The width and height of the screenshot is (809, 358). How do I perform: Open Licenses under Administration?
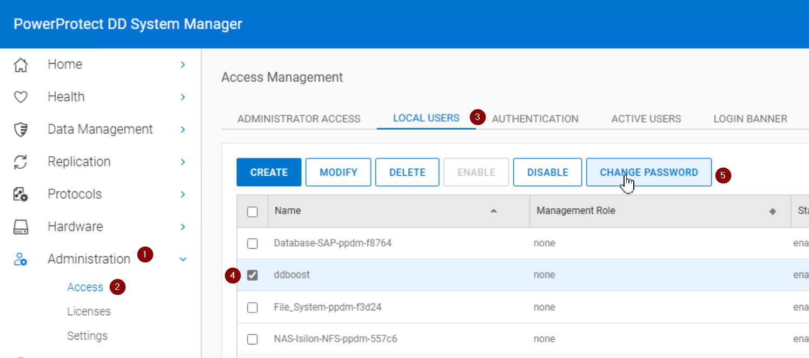[89, 311]
